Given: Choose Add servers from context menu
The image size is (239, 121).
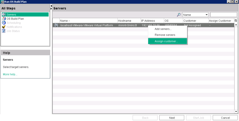Looking at the screenshot, I should (x=163, y=29).
